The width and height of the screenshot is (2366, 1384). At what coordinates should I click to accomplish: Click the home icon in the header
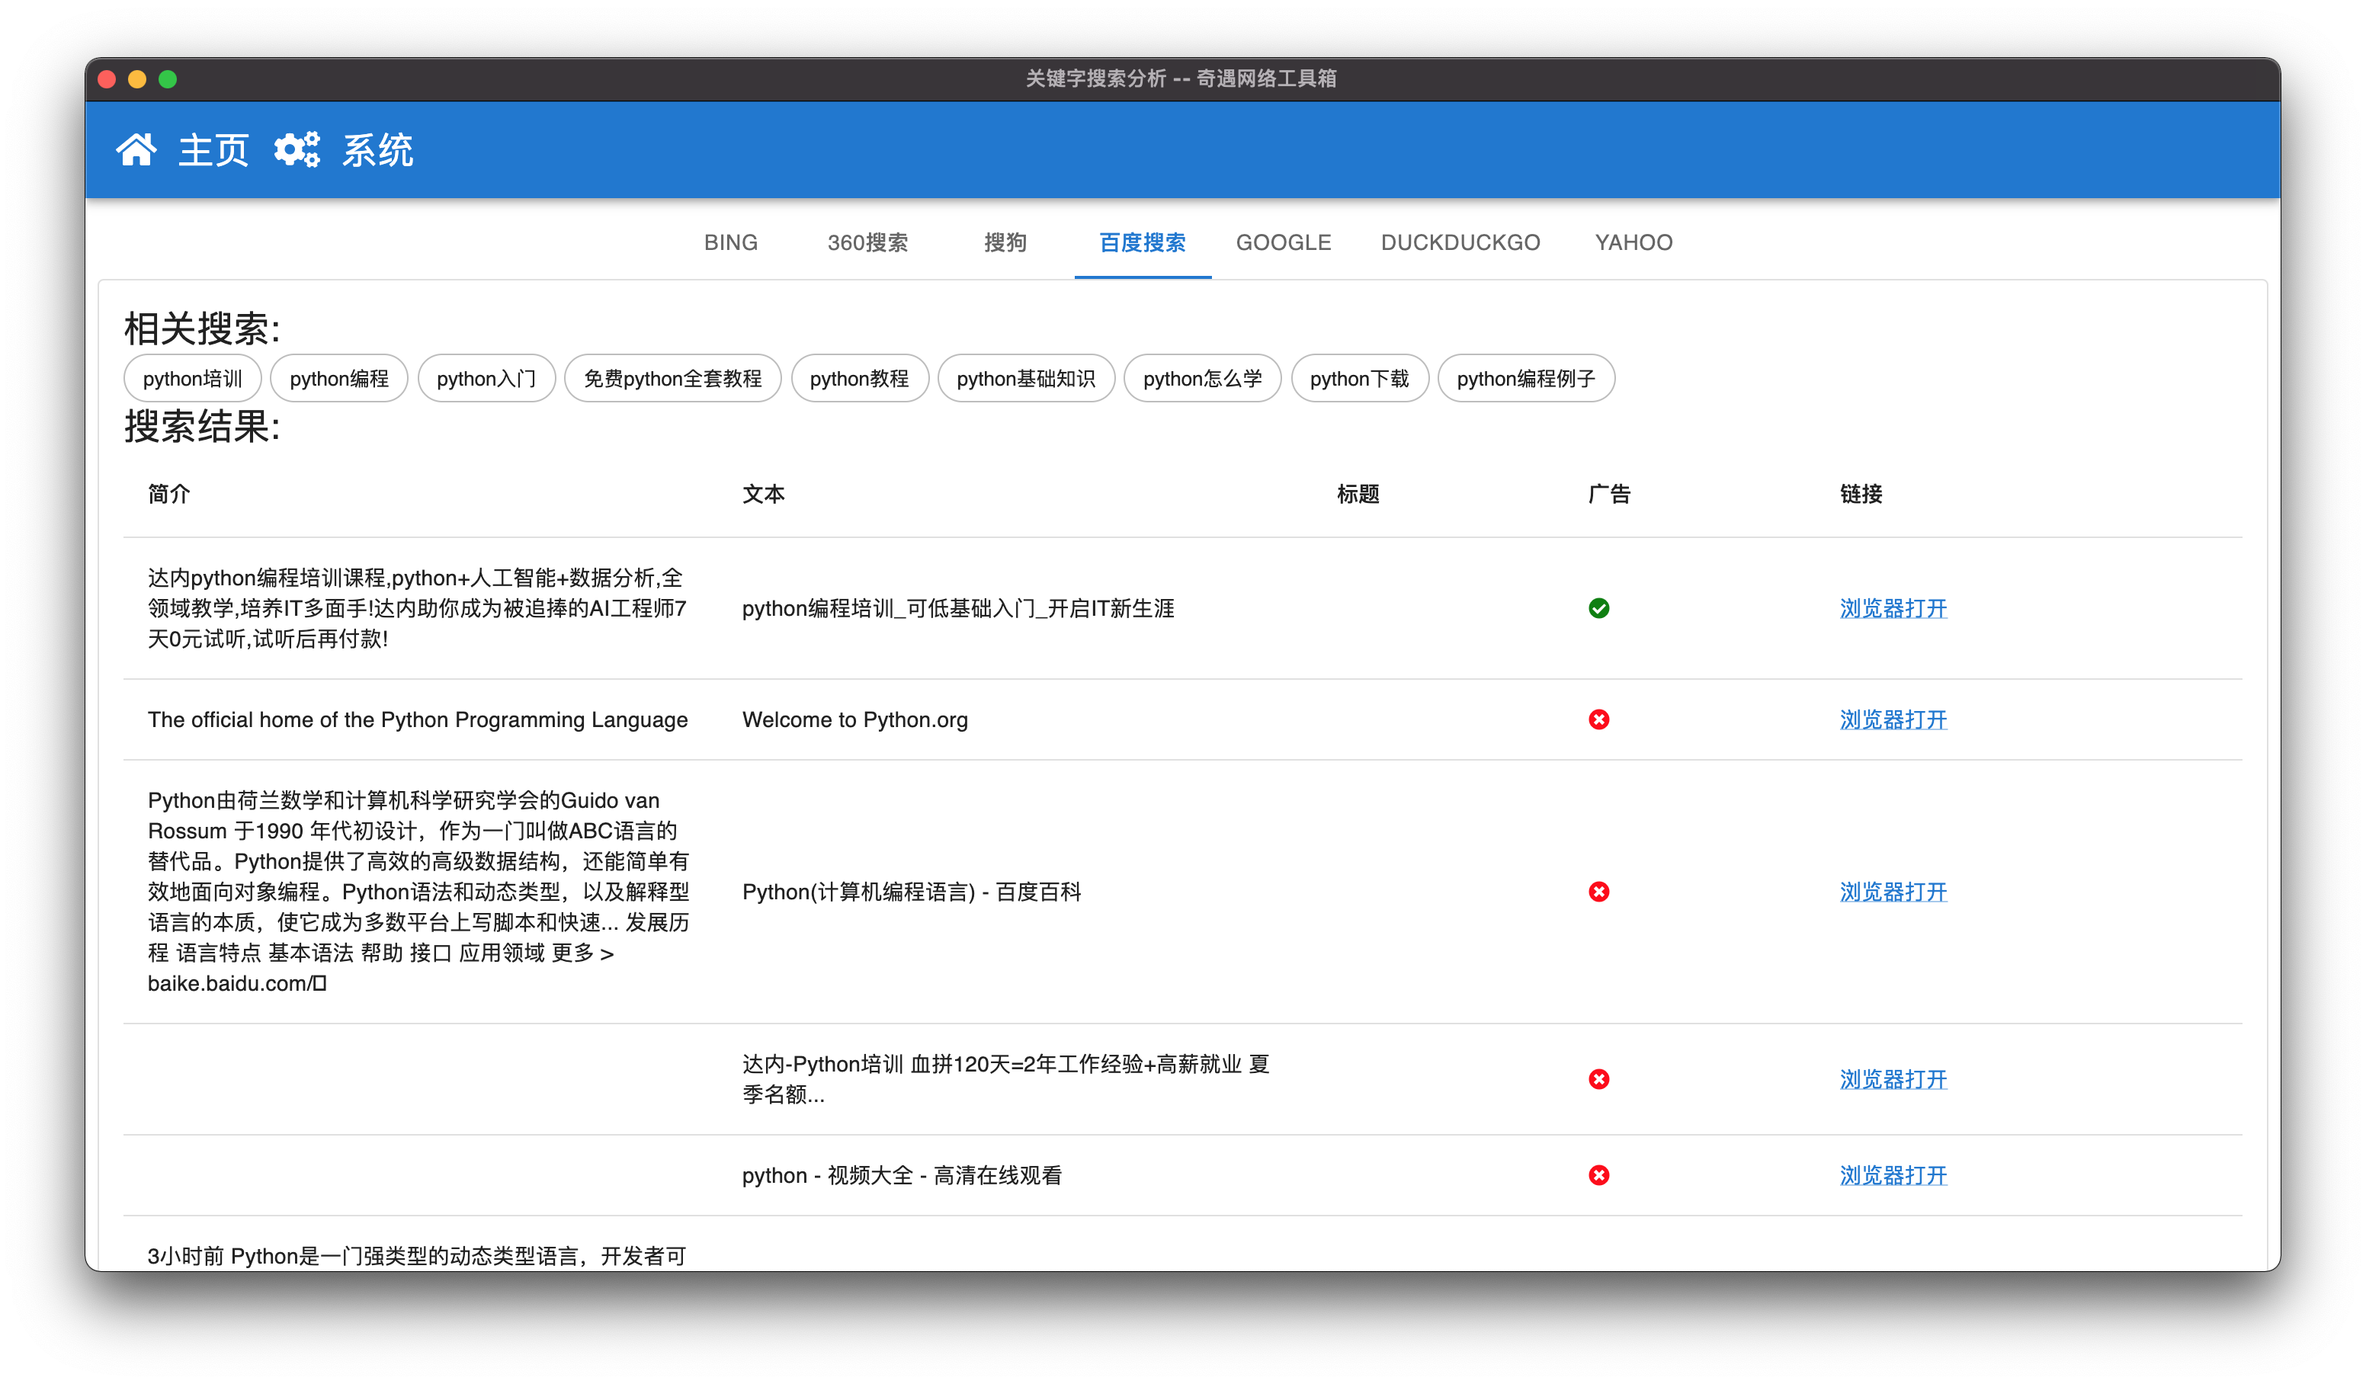(x=136, y=150)
